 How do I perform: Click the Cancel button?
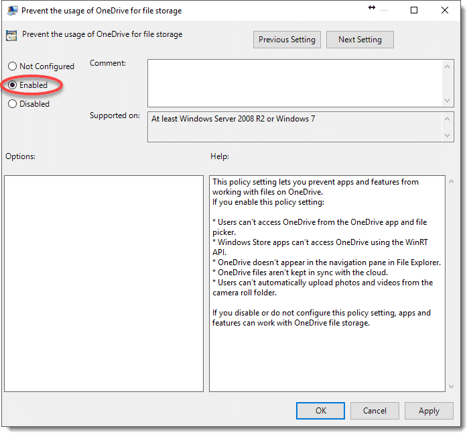(375, 411)
